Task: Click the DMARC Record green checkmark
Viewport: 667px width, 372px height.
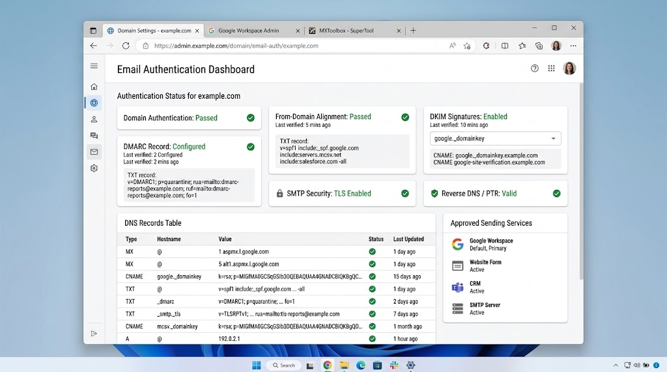Action: [x=251, y=147]
